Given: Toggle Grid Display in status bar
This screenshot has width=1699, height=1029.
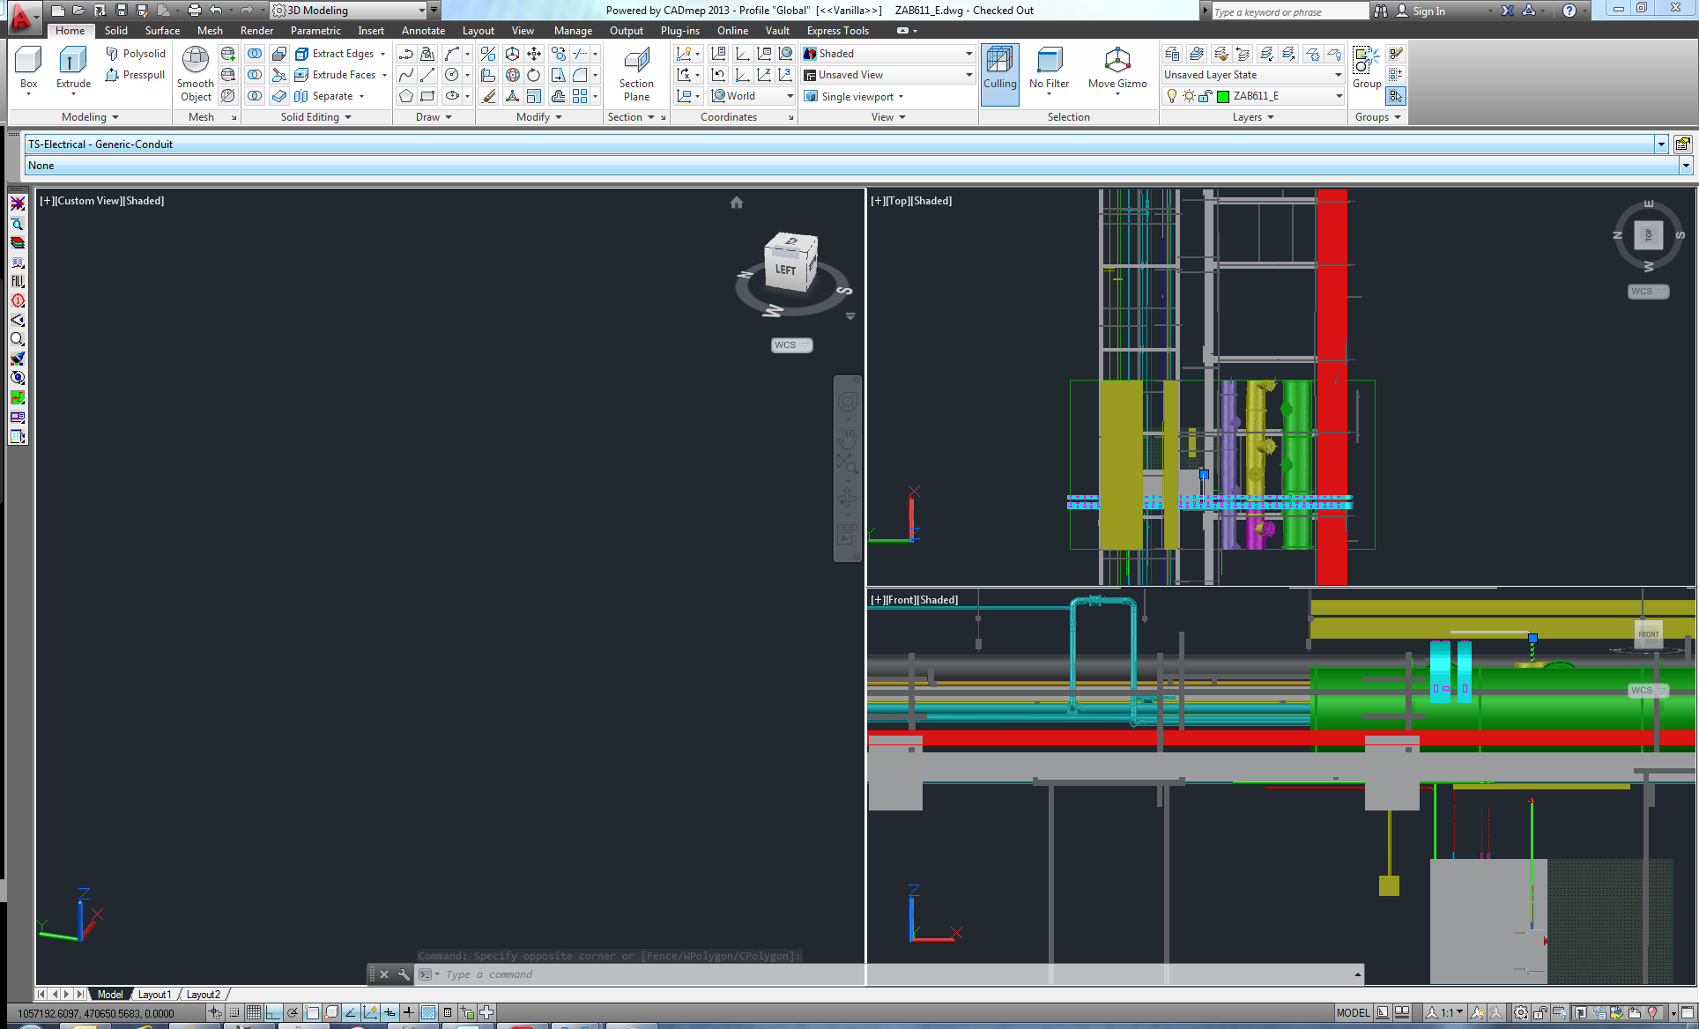Looking at the screenshot, I should (254, 1013).
